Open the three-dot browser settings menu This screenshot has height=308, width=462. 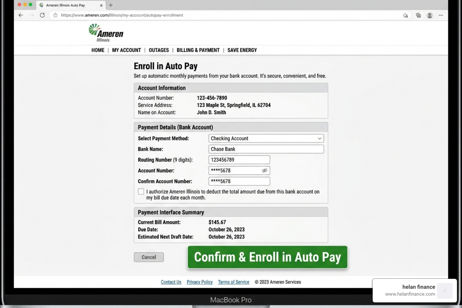point(441,15)
